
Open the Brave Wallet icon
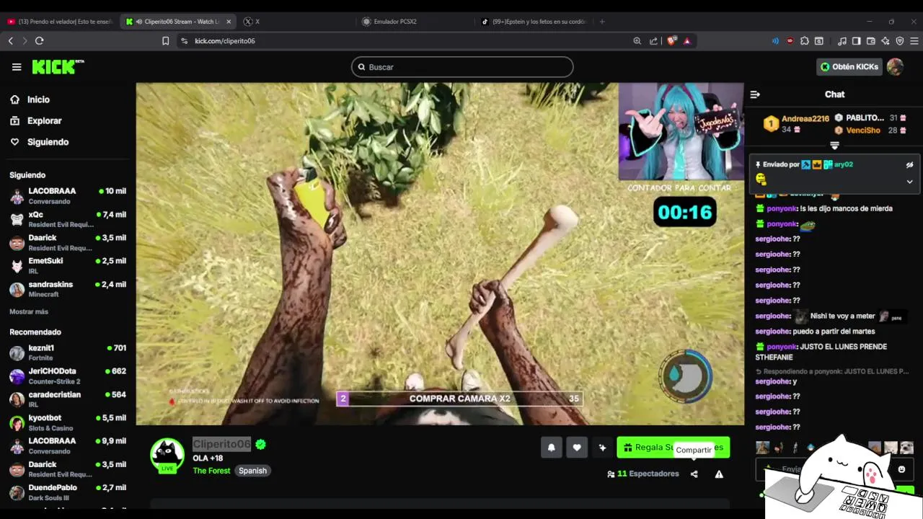871,41
